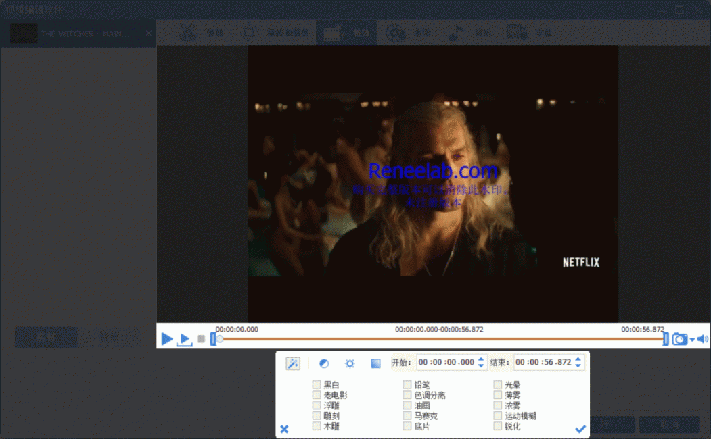The width and height of the screenshot is (711, 439).
Task: Check the 薄雾 effect
Action: pos(498,395)
